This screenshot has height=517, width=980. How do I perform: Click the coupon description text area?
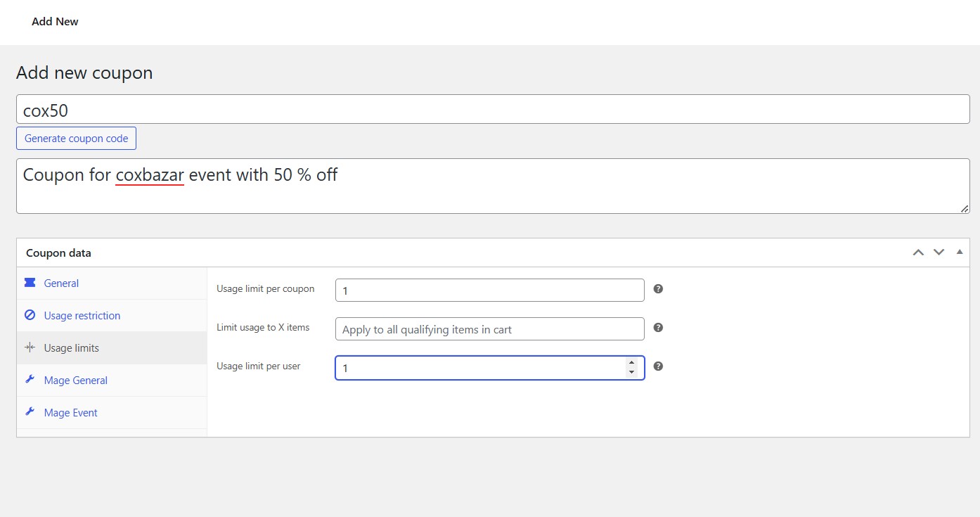click(x=493, y=186)
